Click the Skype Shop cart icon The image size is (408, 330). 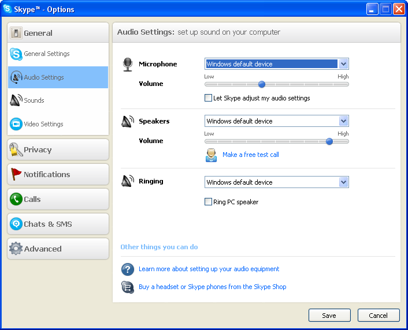[x=128, y=287]
